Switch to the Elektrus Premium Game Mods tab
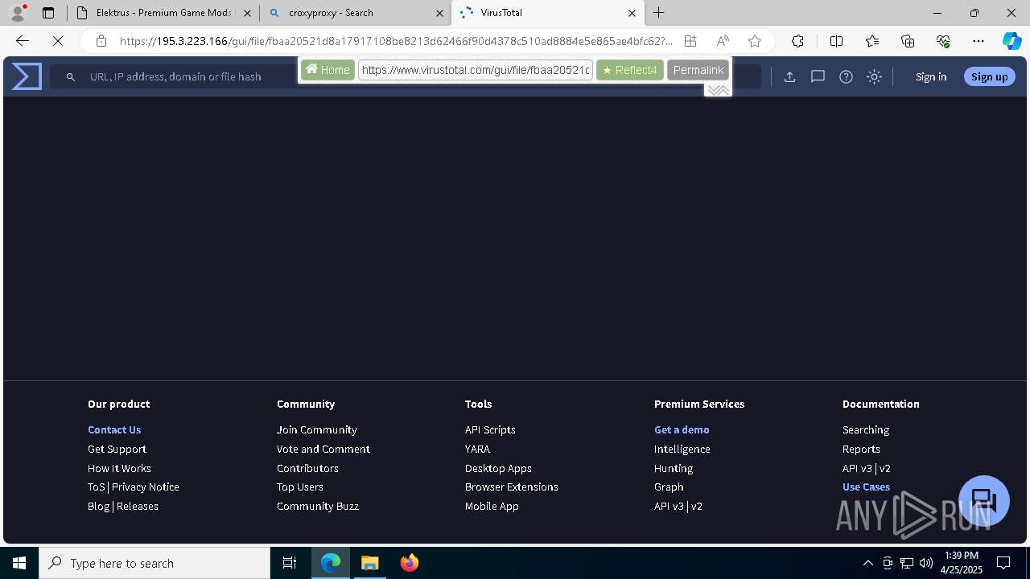1030x579 pixels. [163, 13]
